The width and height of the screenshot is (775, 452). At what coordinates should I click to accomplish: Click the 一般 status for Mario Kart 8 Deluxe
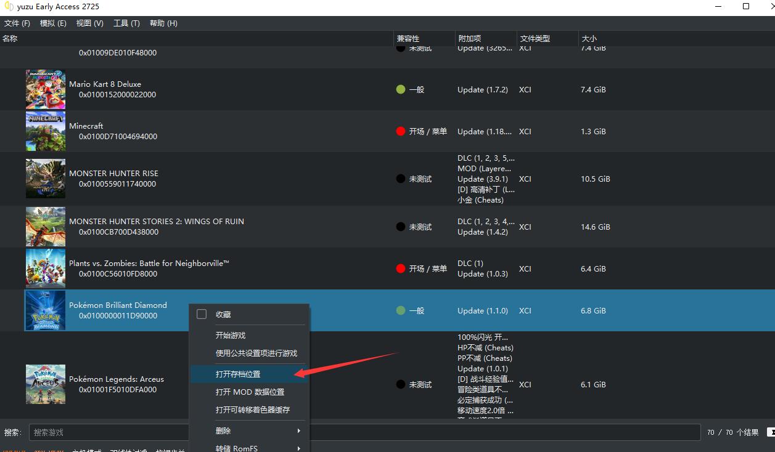tap(417, 90)
